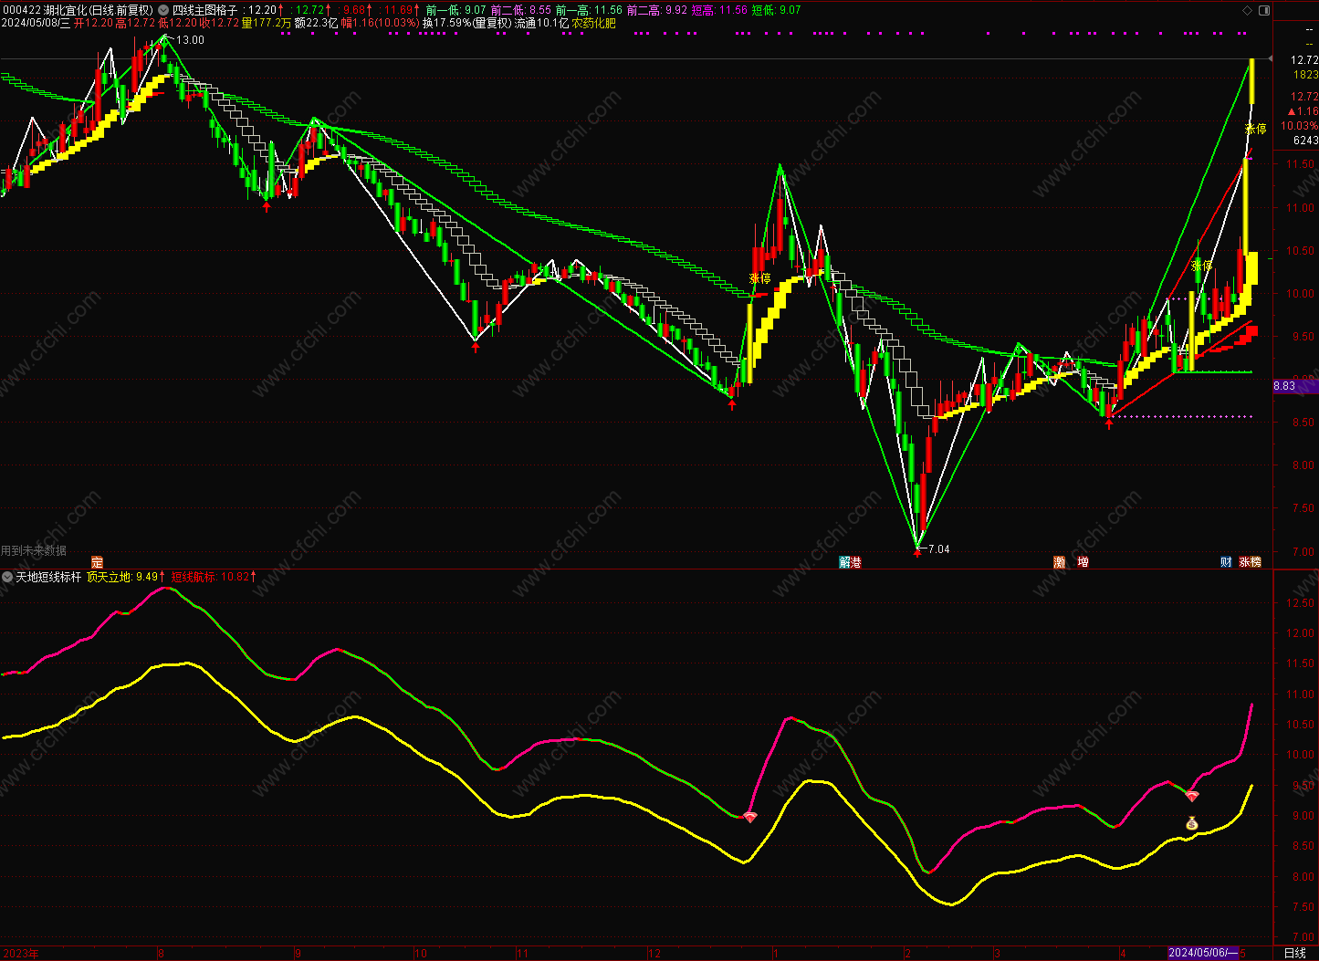Click the 6243 value on price axis
This screenshot has height=961, width=1319.
[1305, 141]
